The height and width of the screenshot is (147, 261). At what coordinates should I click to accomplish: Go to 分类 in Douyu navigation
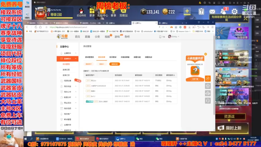tap(97, 37)
